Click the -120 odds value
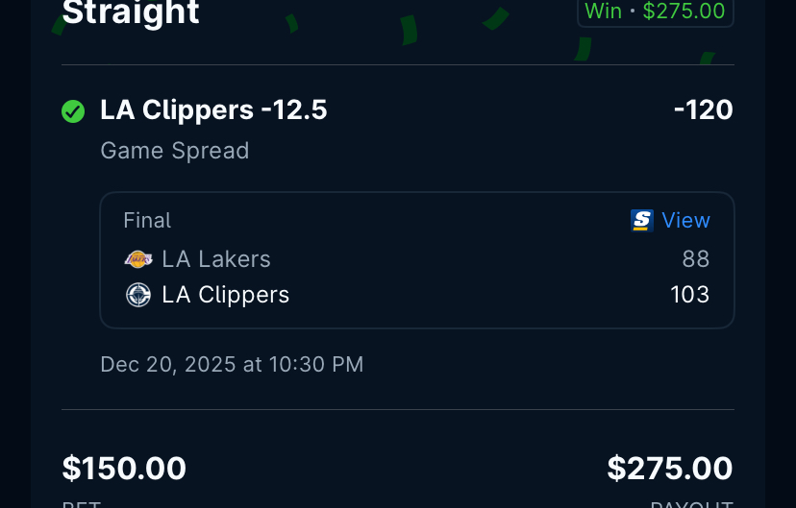This screenshot has width=796, height=508. (x=703, y=110)
